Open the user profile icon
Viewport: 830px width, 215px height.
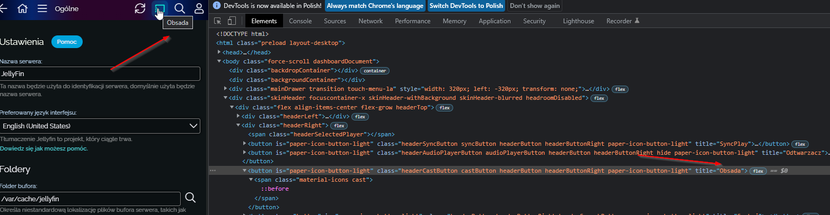pos(199,8)
